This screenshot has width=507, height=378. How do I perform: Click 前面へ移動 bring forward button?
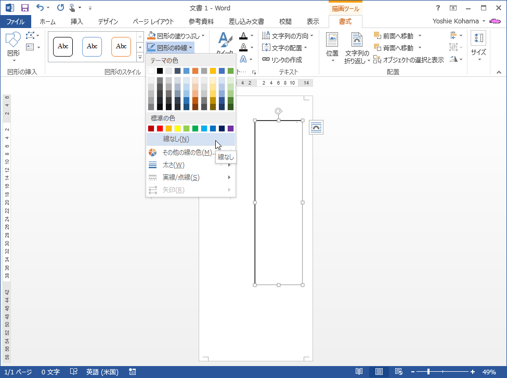point(394,36)
